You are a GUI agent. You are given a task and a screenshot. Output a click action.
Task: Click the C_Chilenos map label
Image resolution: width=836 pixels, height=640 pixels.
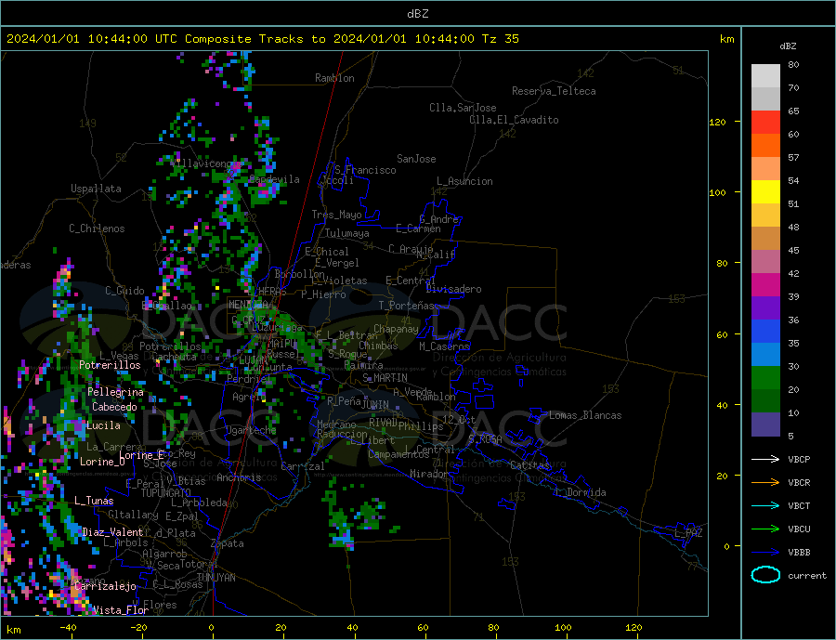click(x=97, y=229)
